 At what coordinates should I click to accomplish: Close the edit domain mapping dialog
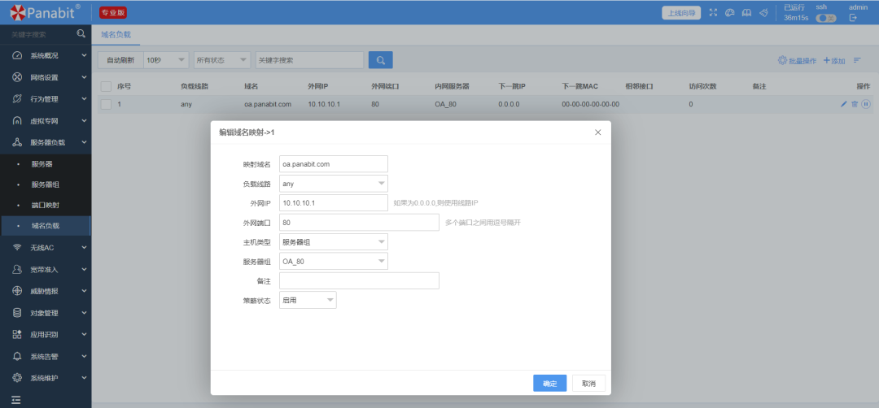(597, 132)
